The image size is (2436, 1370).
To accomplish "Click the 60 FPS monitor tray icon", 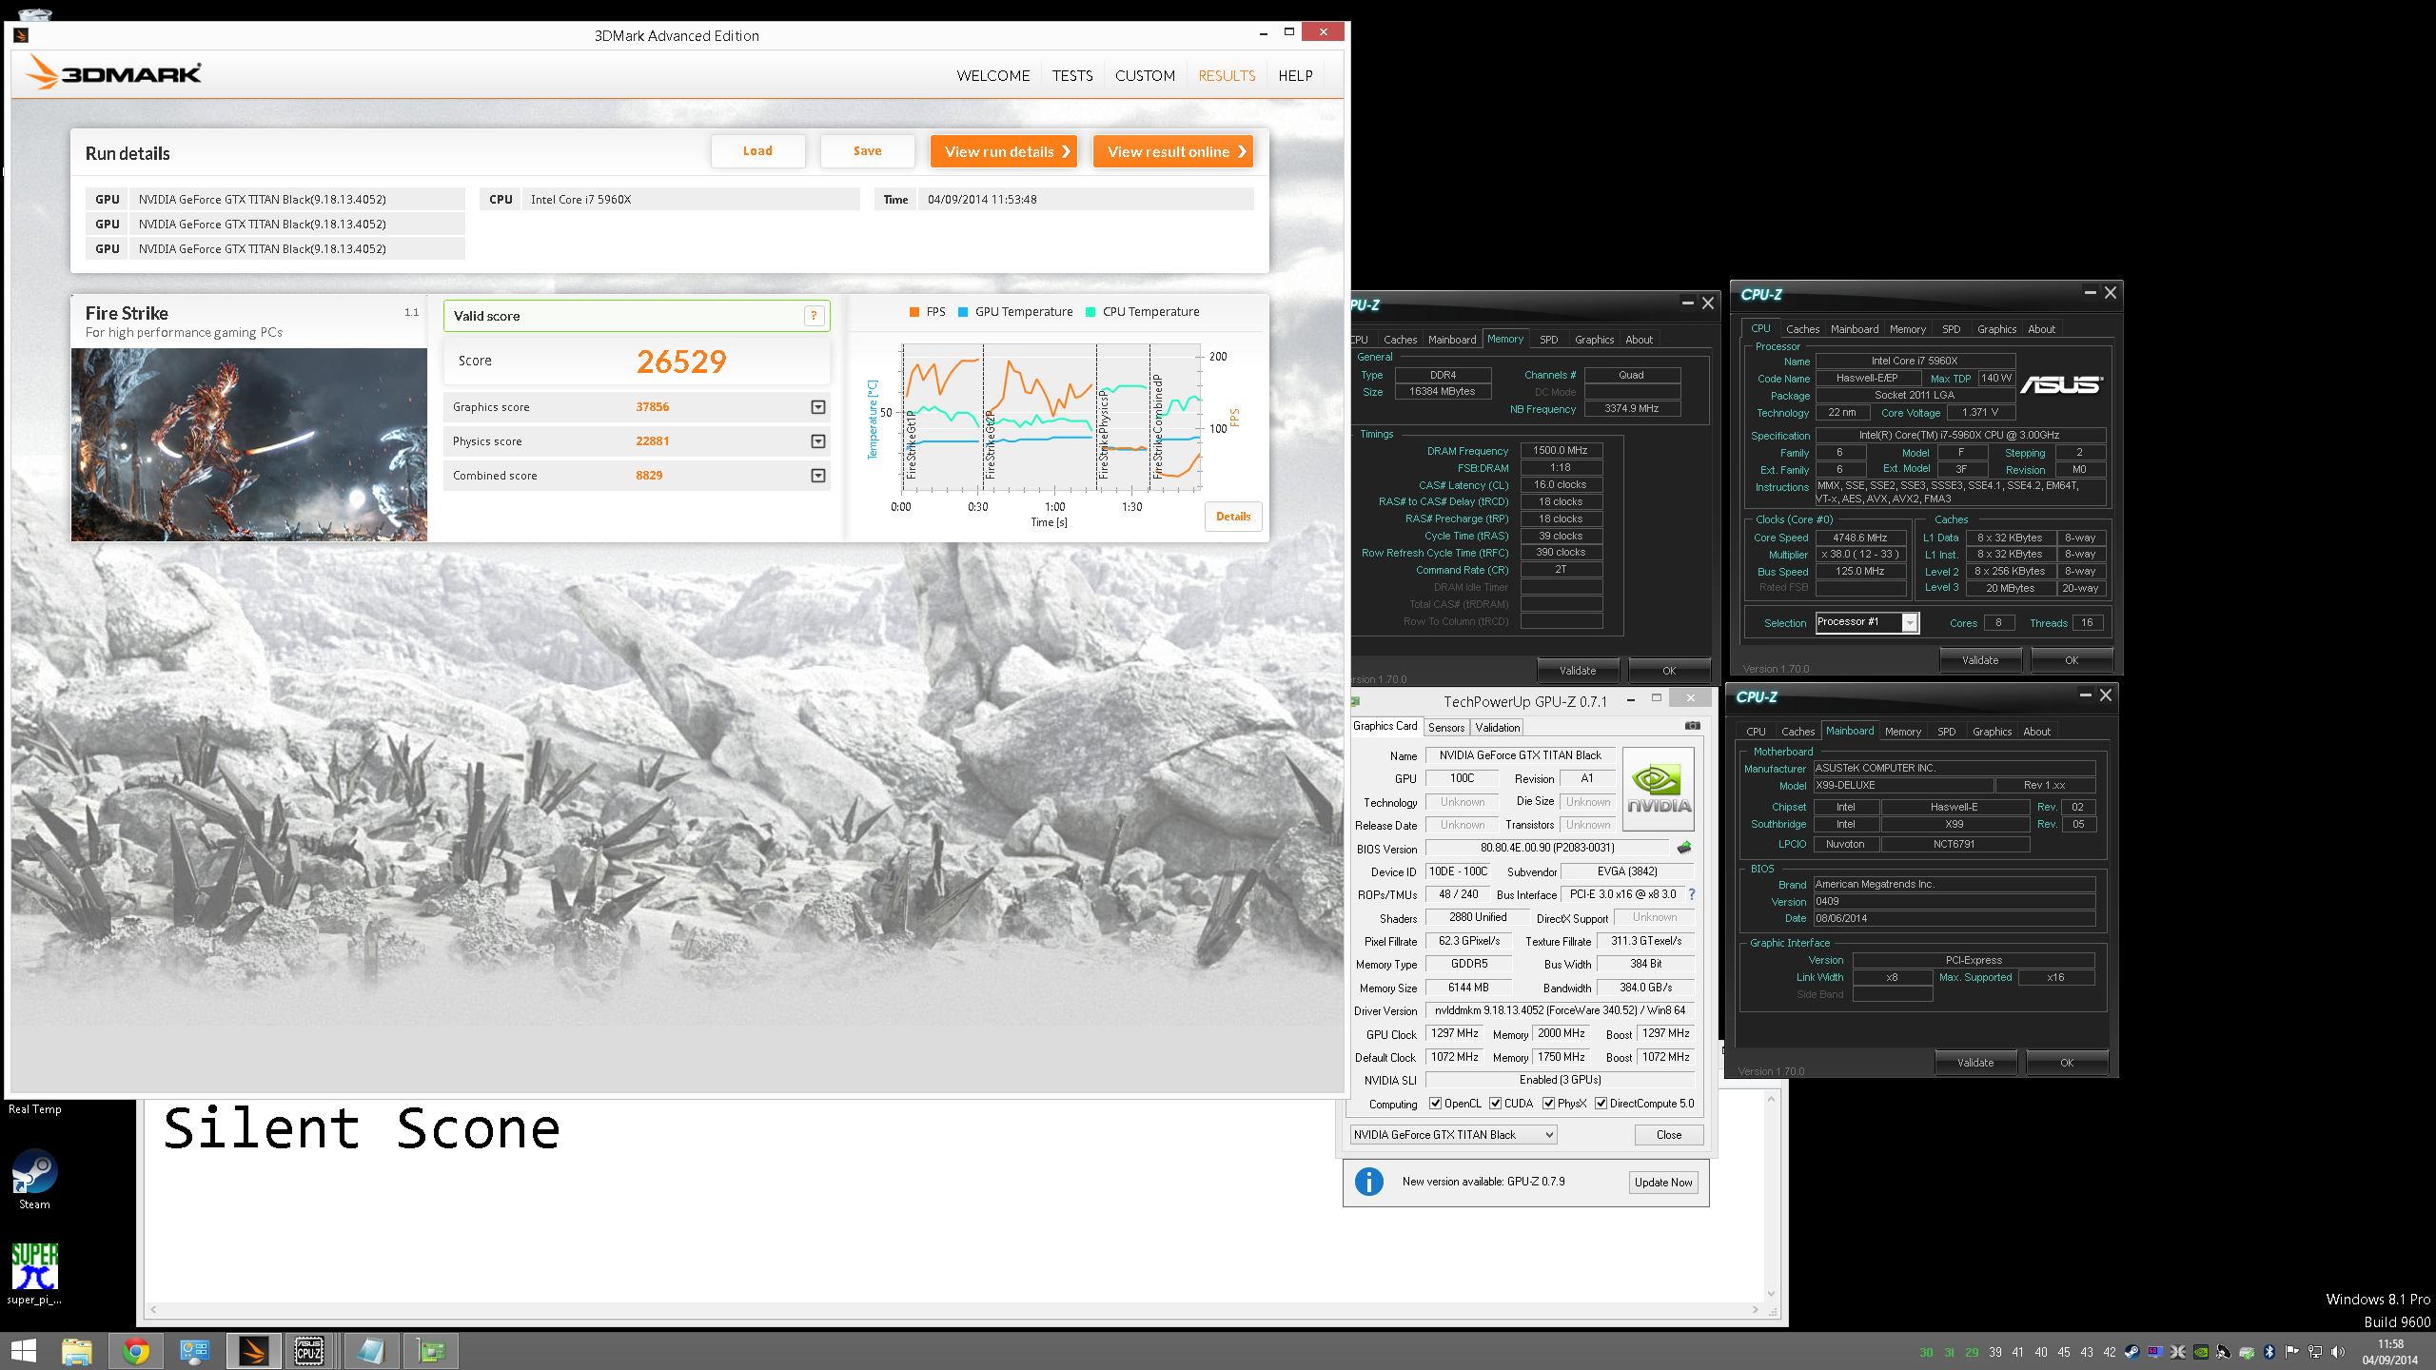I will 2155,1352.
